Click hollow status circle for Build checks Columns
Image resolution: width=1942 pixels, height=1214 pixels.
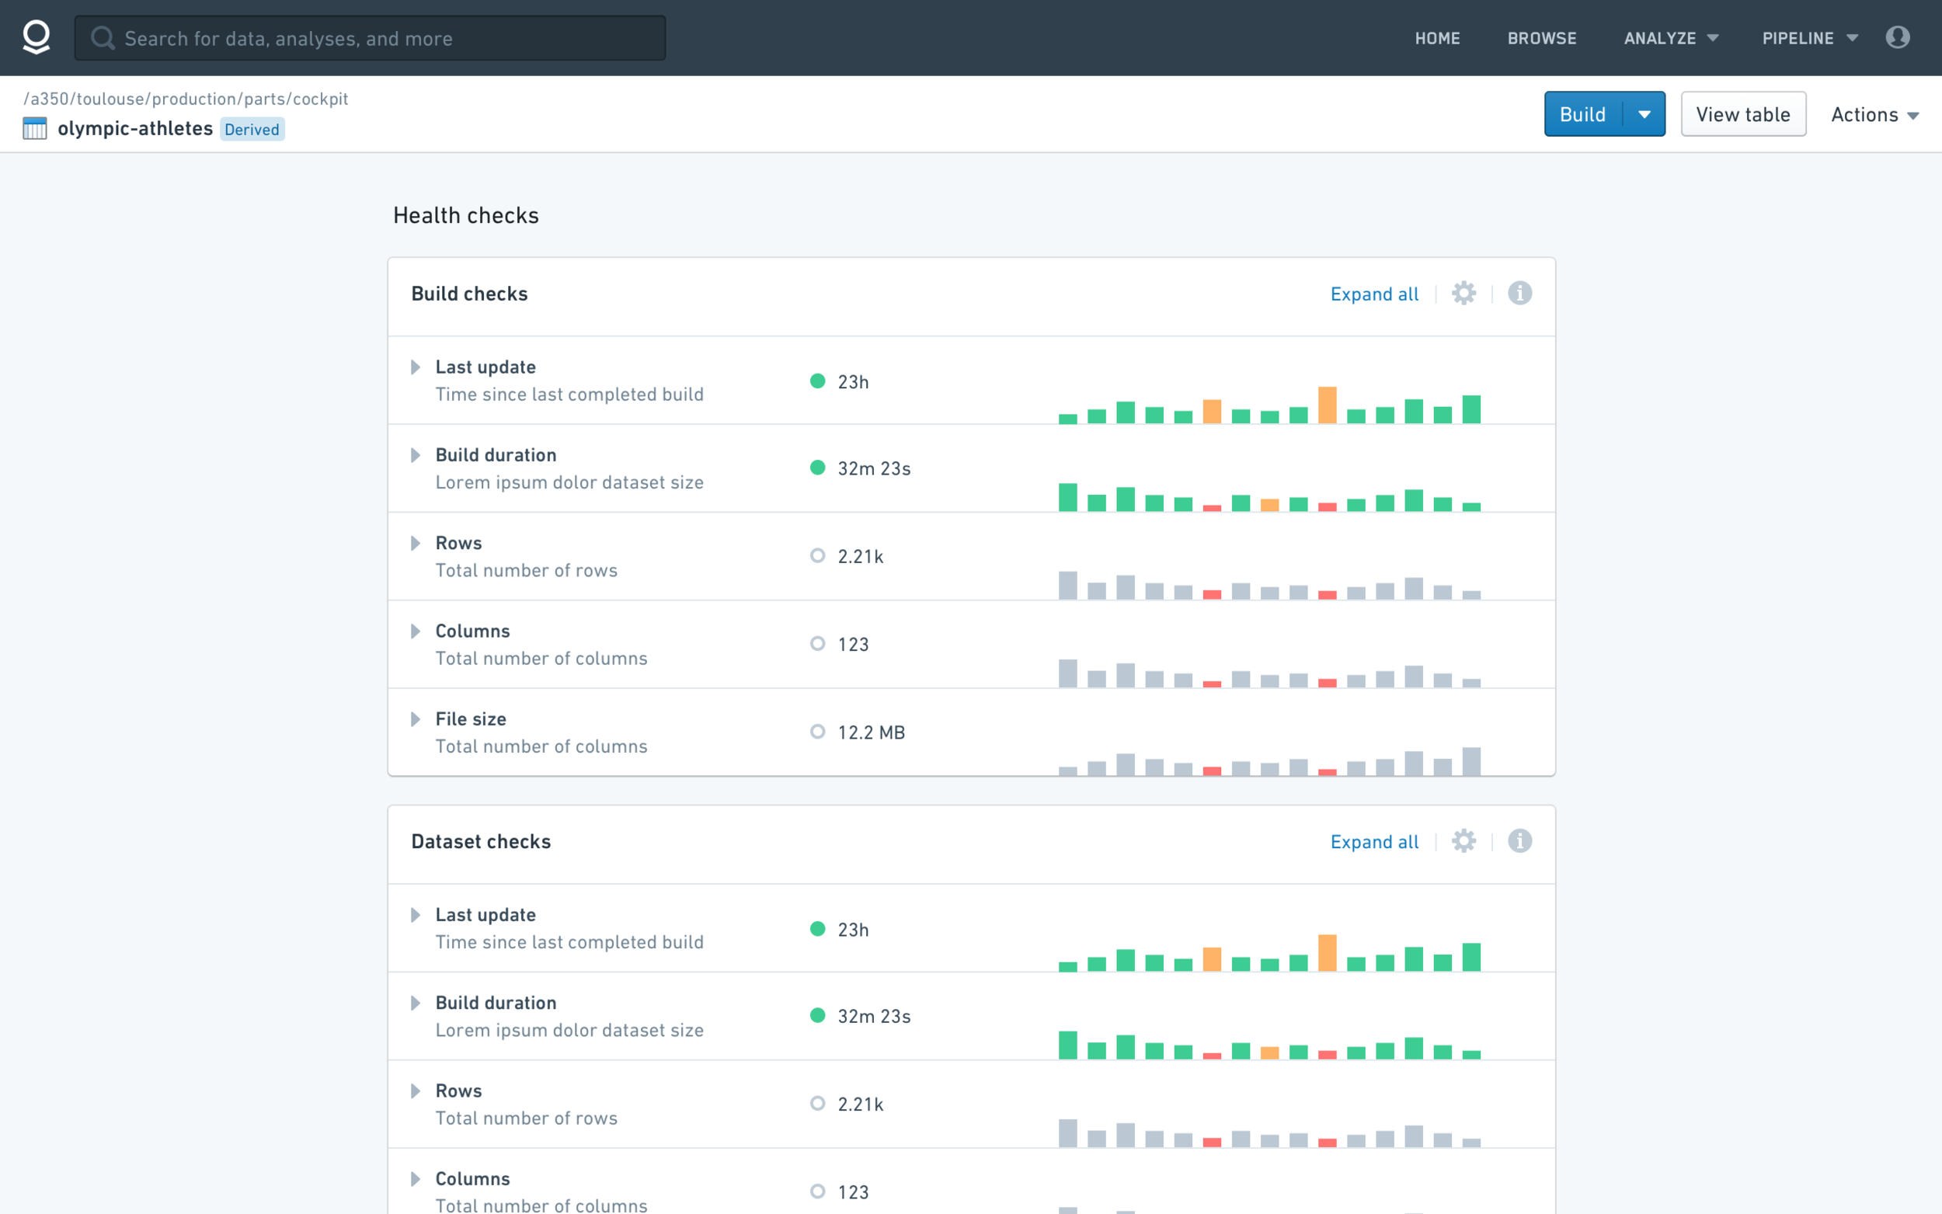point(817,643)
